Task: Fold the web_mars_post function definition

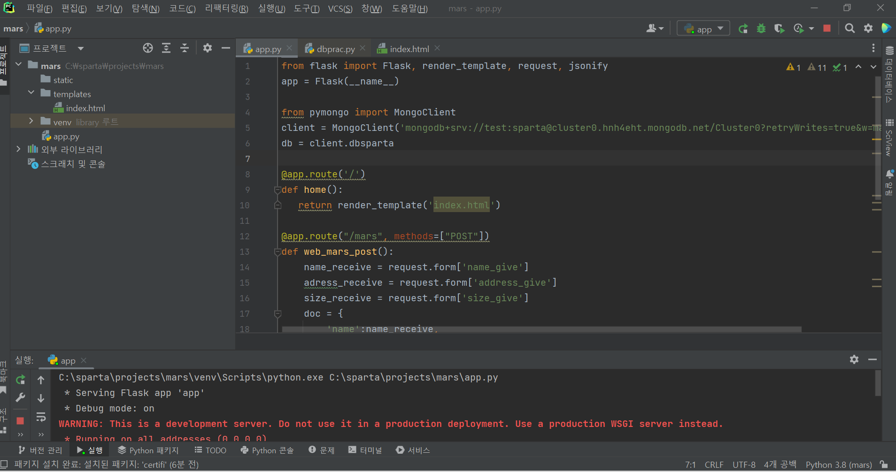Action: coord(278,252)
